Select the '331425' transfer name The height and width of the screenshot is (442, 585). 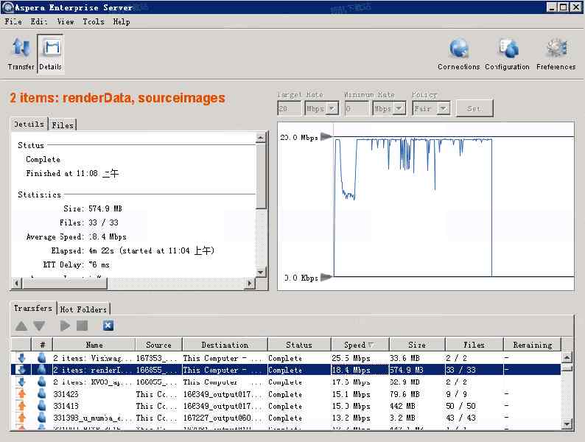pos(66,394)
